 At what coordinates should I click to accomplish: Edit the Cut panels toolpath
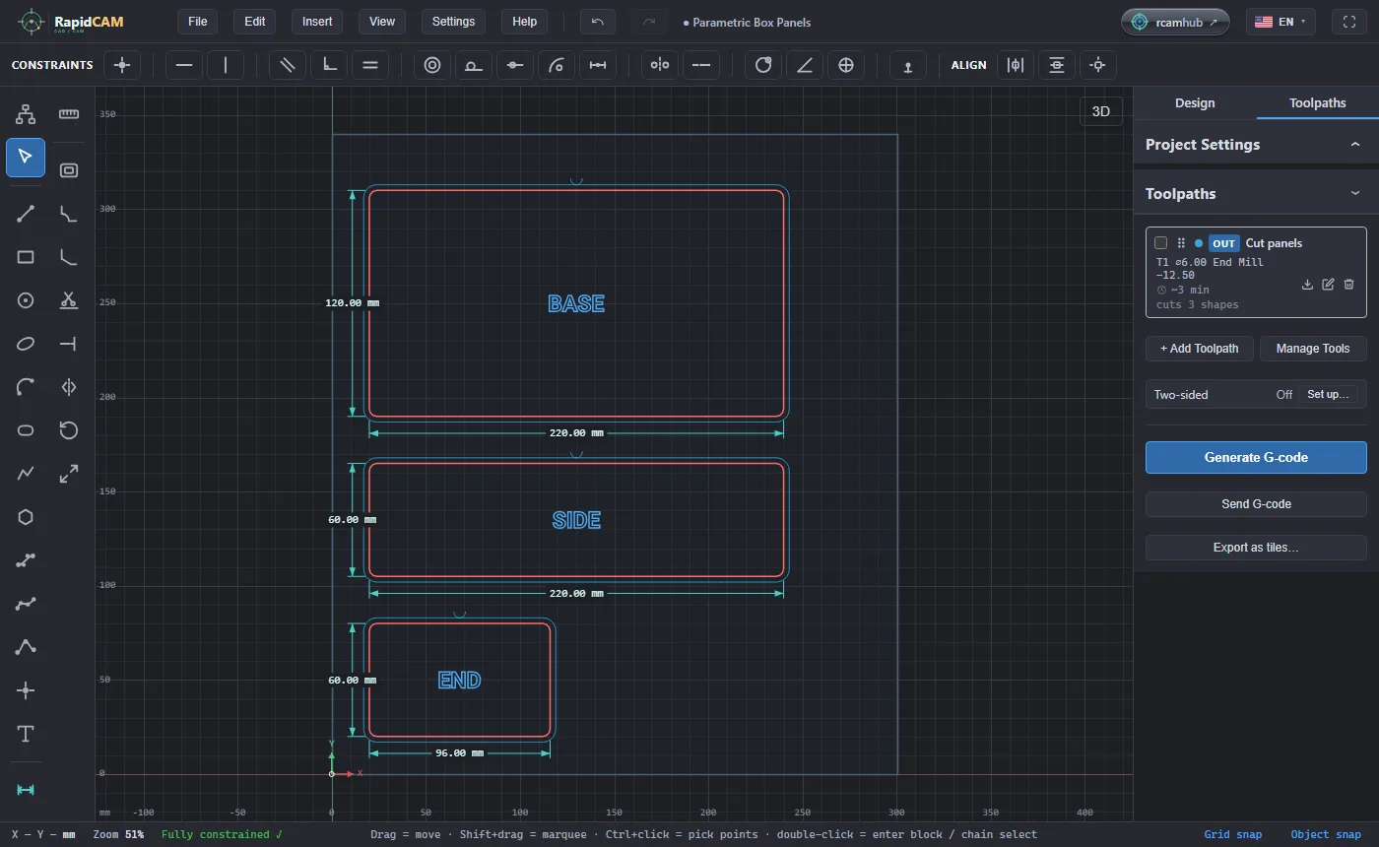pyautogui.click(x=1328, y=285)
